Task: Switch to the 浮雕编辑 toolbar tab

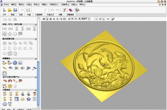Action: pos(70,15)
